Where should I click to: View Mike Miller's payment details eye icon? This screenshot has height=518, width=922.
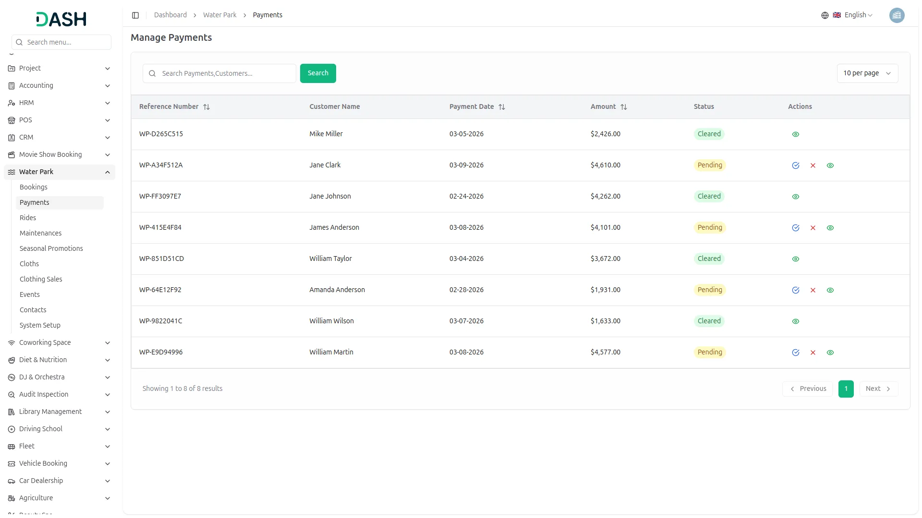coord(796,134)
